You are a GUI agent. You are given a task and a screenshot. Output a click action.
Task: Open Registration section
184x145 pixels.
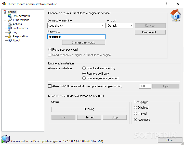click(x=20, y=36)
